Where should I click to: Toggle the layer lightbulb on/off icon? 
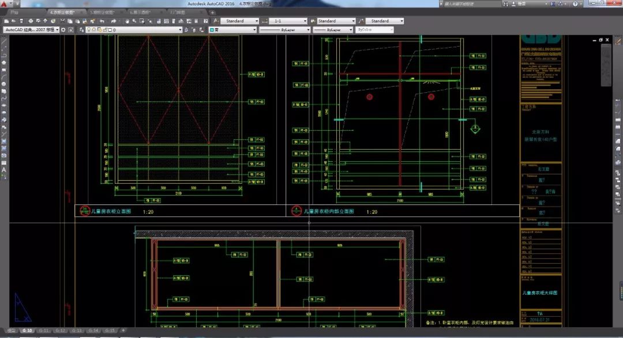[88, 30]
